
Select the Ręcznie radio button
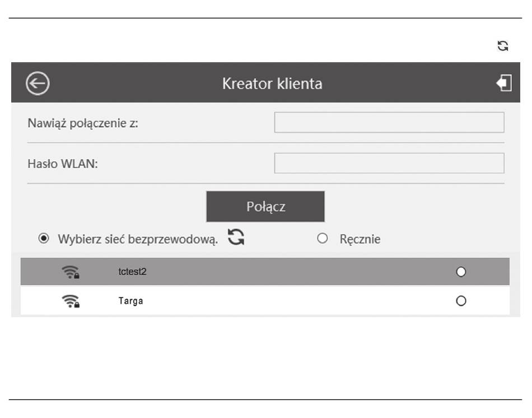click(323, 238)
